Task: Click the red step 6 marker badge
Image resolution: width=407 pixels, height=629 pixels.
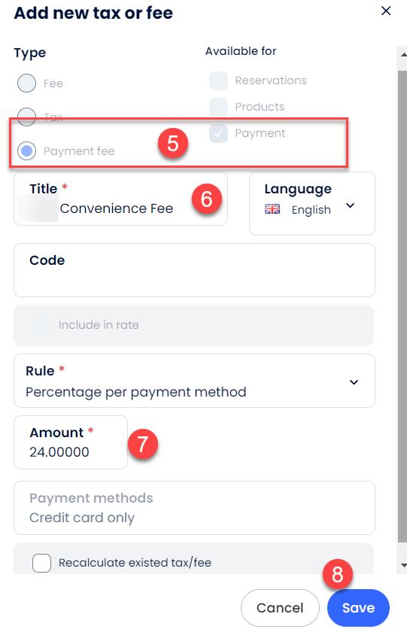Action: coord(206,199)
